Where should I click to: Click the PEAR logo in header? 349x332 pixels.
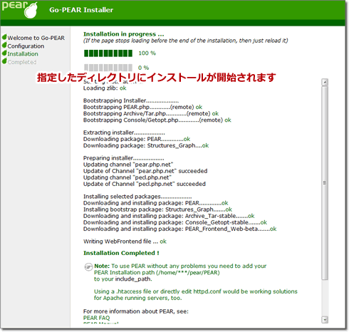click(x=19, y=9)
